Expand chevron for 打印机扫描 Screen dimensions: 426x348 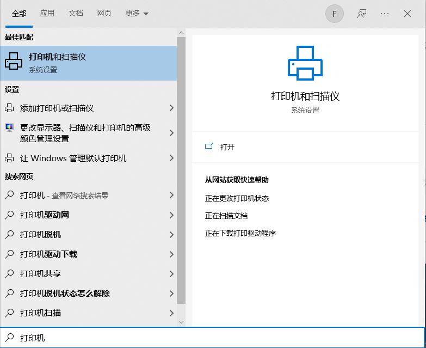coord(171,313)
